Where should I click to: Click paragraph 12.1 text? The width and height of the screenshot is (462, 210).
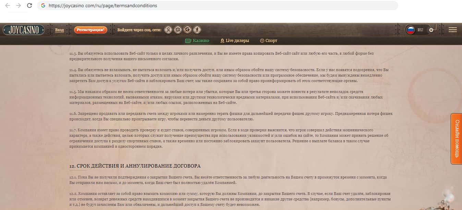[x=228, y=180]
